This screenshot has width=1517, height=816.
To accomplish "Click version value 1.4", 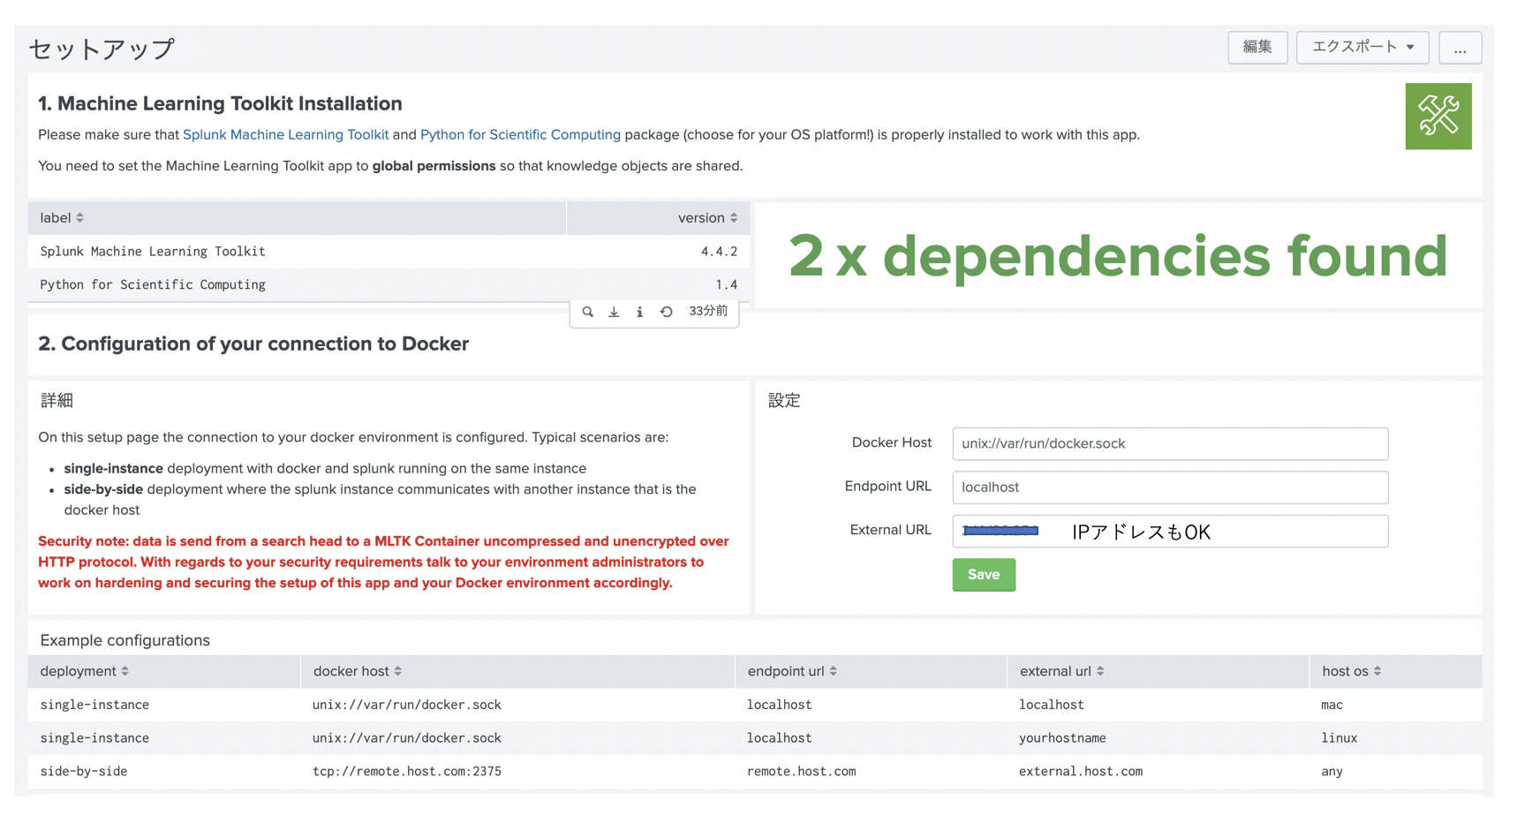I will (726, 285).
